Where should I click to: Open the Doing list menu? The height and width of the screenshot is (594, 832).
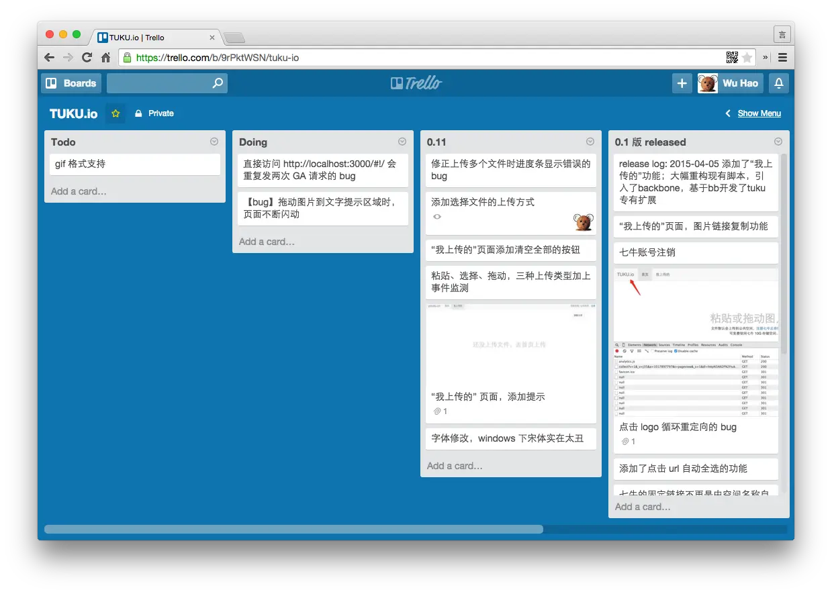click(x=402, y=142)
